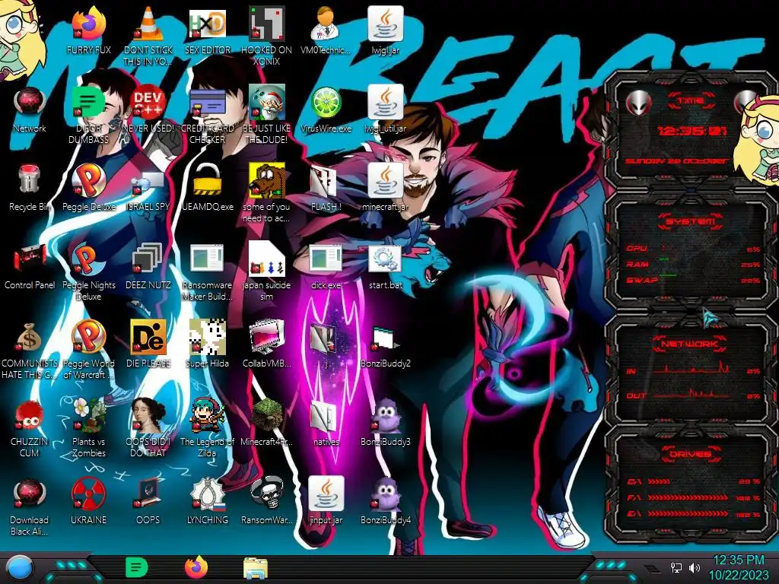Select the OOPS desktop icon
The image size is (779, 584).
[x=148, y=502]
